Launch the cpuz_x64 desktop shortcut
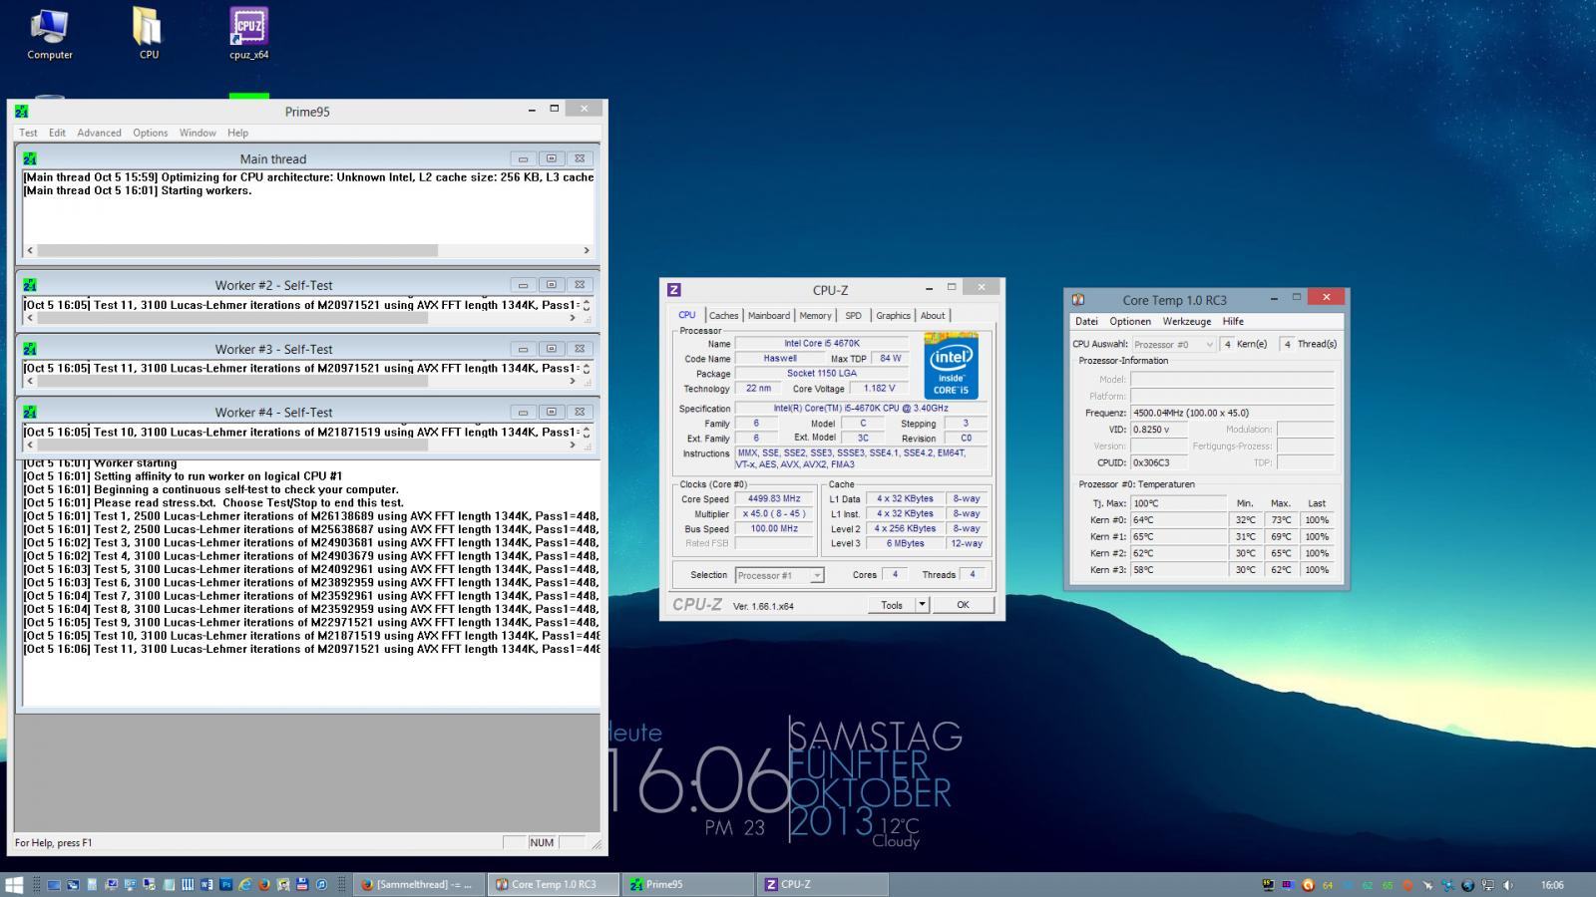Screen dimensions: 1596x897 (248, 35)
